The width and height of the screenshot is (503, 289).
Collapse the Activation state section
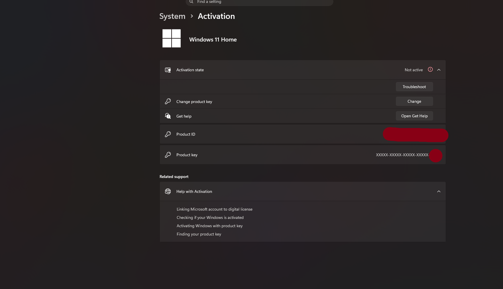pyautogui.click(x=439, y=70)
